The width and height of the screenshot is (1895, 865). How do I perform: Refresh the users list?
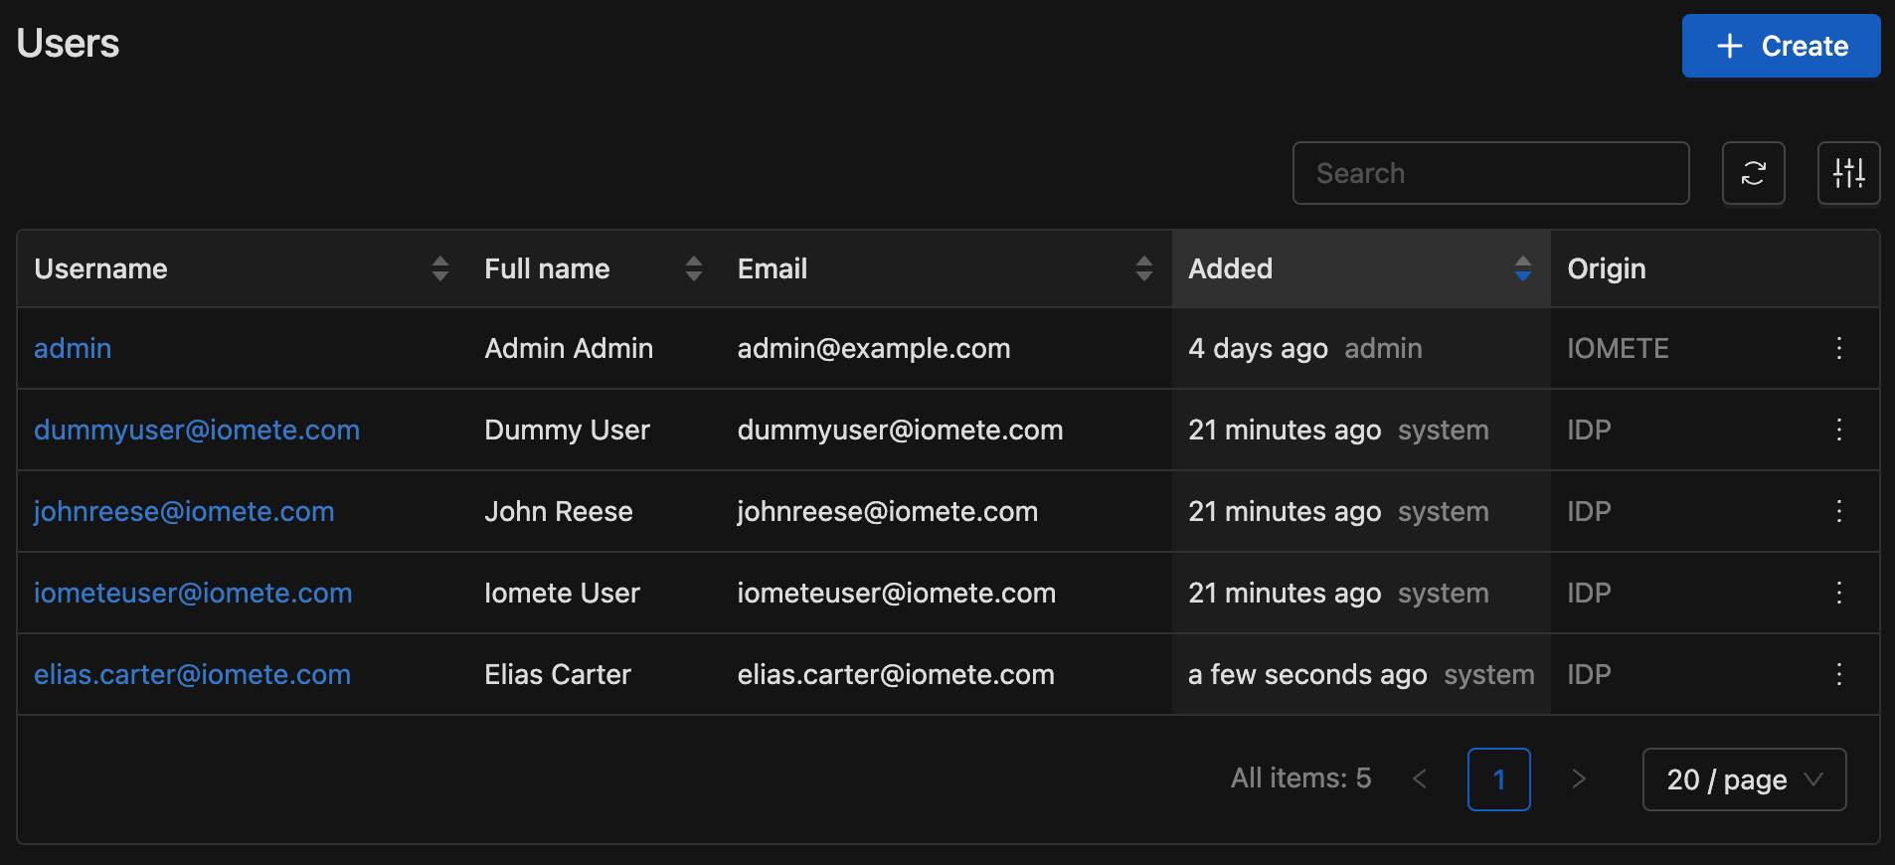coord(1753,173)
